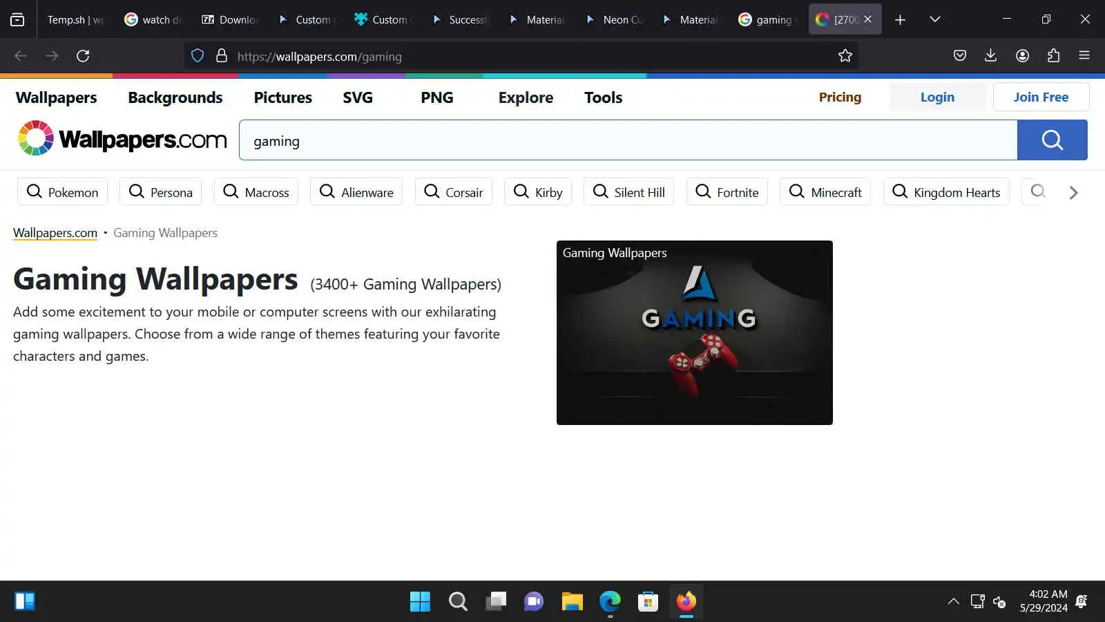The height and width of the screenshot is (622, 1105).
Task: Switch to the 'gaming' Google tab
Action: tap(768, 19)
